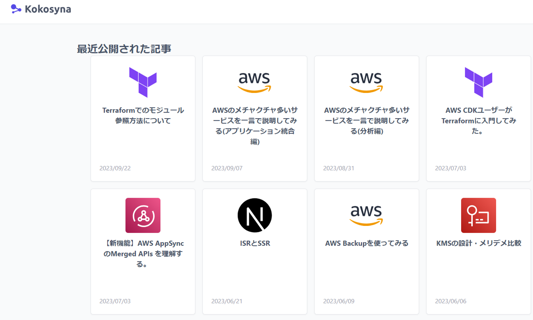
Task: Click the Terraform icon on module reference article
Action: 143,82
